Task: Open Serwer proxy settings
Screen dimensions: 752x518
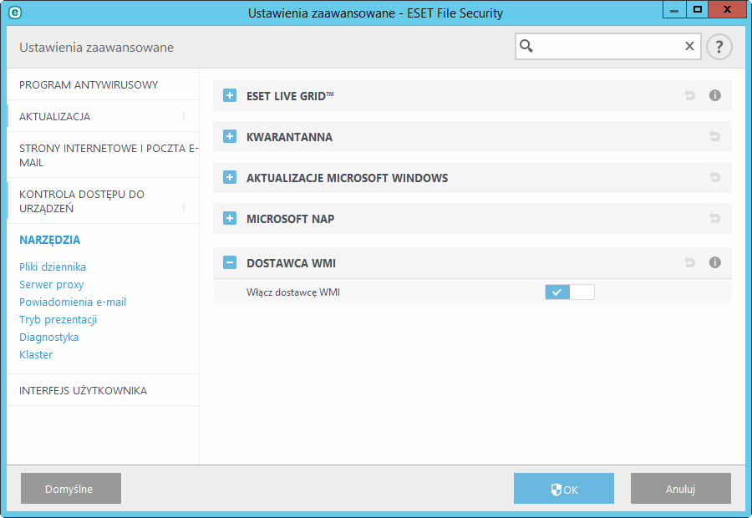Action: pyautogui.click(x=51, y=284)
